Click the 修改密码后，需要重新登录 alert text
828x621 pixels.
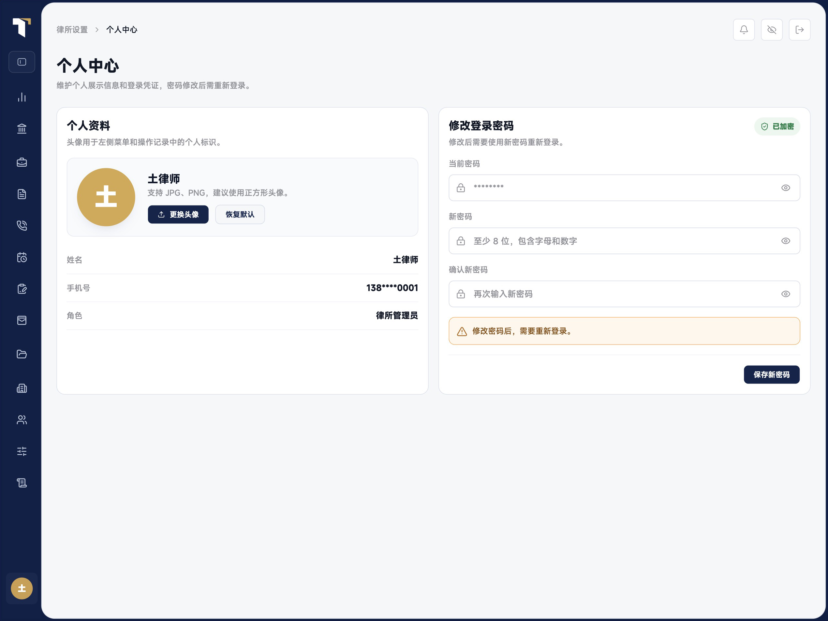[523, 331]
